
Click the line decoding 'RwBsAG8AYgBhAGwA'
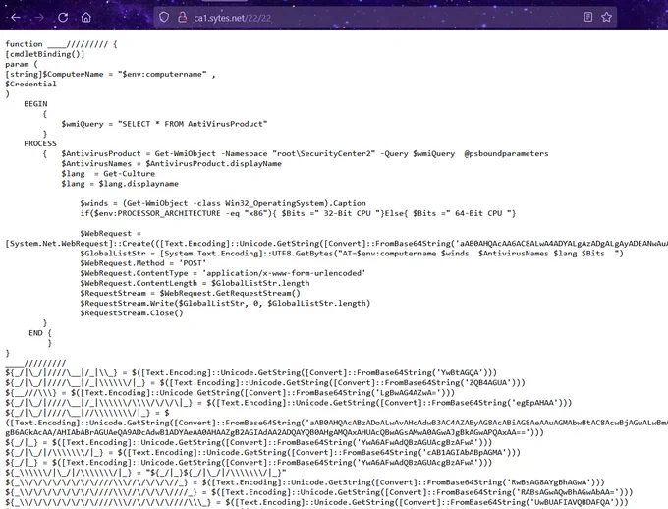(x=306, y=482)
